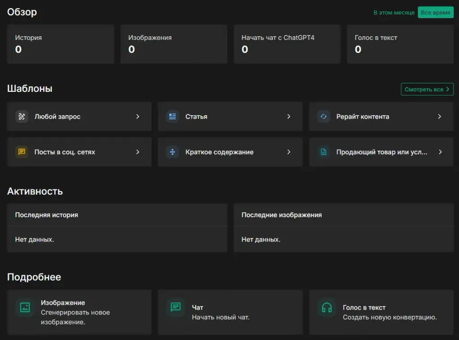Image resolution: width=459 pixels, height=340 pixels.
Task: Click the Обзор section heading
Action: click(x=22, y=12)
